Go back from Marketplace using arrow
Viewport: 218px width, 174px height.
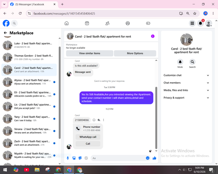click(x=5, y=33)
